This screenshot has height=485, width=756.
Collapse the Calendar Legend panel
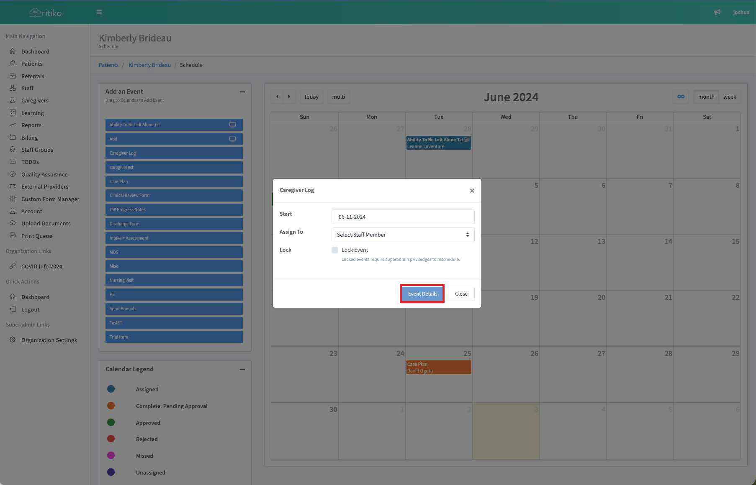click(242, 369)
